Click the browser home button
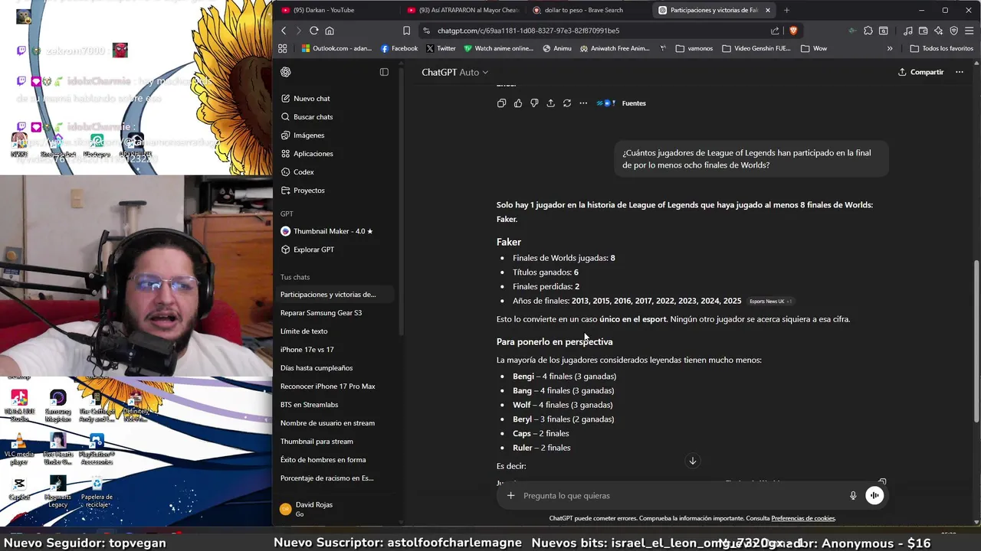The width and height of the screenshot is (981, 551). point(330,31)
